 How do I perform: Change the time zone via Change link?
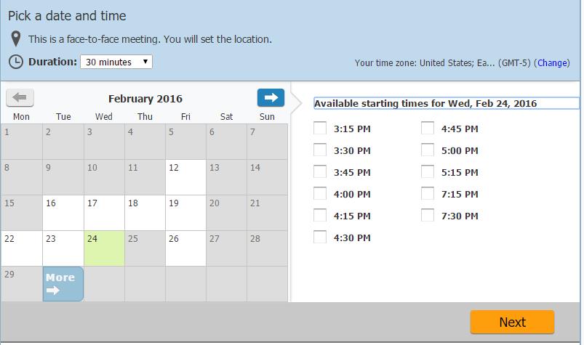pyautogui.click(x=552, y=63)
